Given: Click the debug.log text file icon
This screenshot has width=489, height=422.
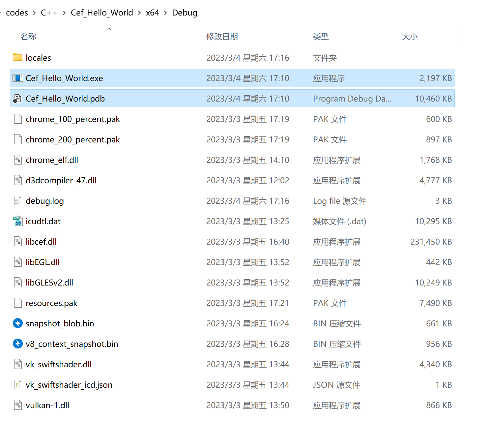Looking at the screenshot, I should tap(18, 201).
